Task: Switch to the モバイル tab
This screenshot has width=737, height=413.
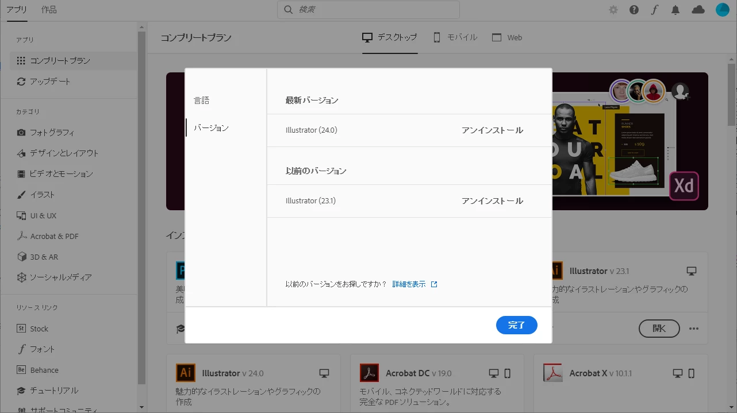Action: 455,37
